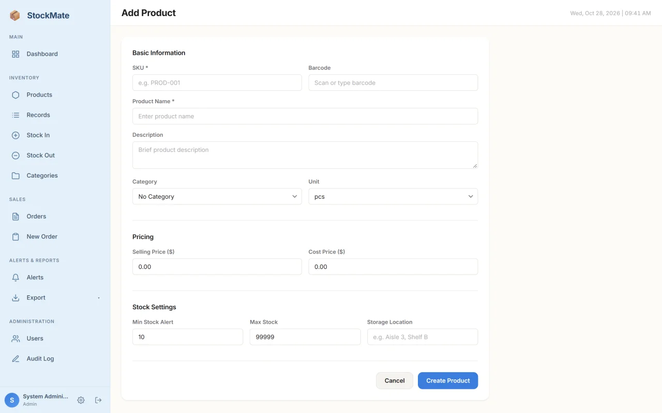Expand the Export submenu arrow

point(99,298)
